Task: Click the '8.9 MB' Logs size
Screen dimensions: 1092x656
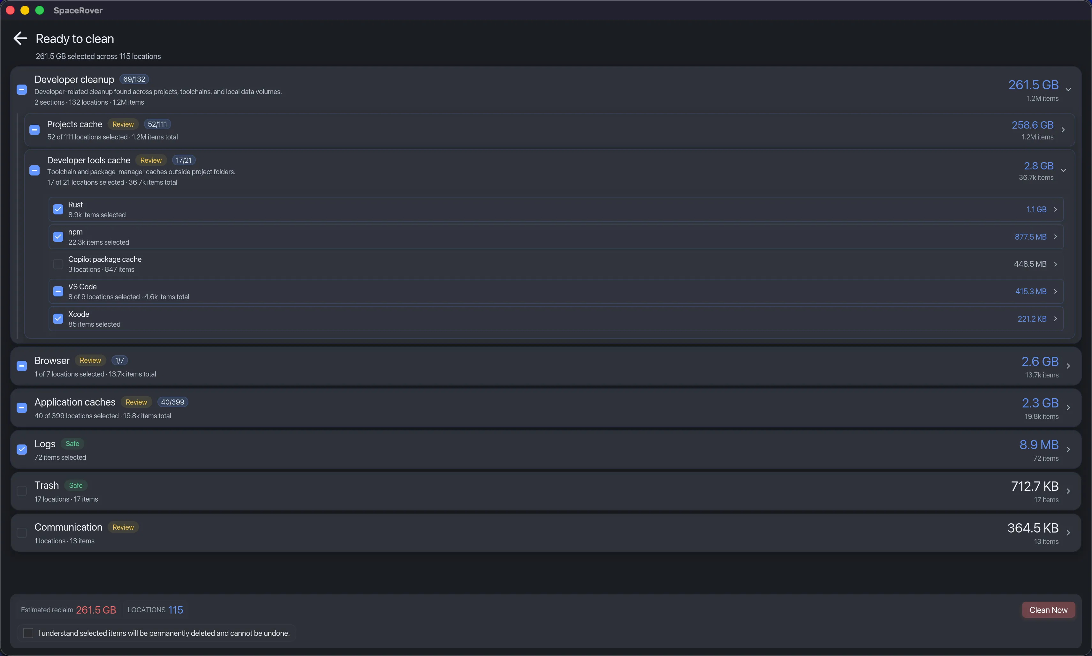Action: [x=1038, y=445]
